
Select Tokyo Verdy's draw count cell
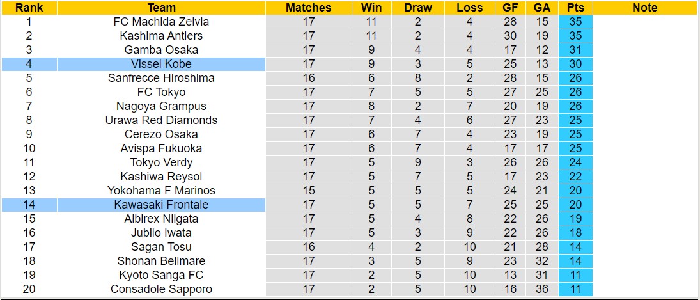(x=418, y=162)
